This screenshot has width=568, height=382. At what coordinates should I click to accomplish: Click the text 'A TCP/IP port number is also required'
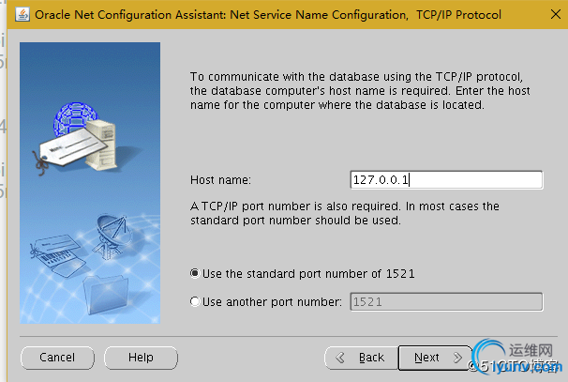(295, 206)
